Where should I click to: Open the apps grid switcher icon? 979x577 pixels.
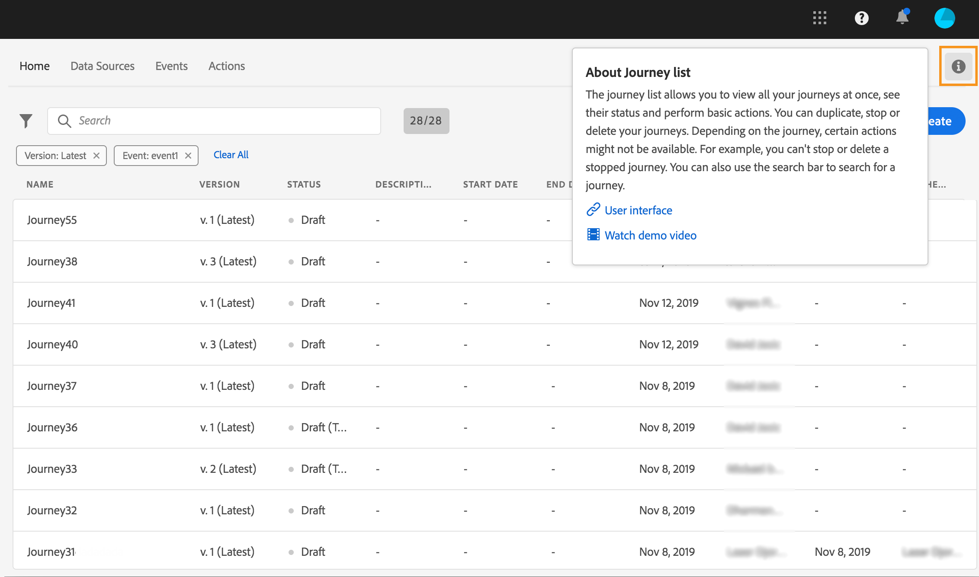coord(819,18)
